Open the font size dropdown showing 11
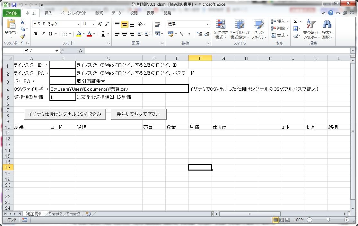 tap(93, 24)
